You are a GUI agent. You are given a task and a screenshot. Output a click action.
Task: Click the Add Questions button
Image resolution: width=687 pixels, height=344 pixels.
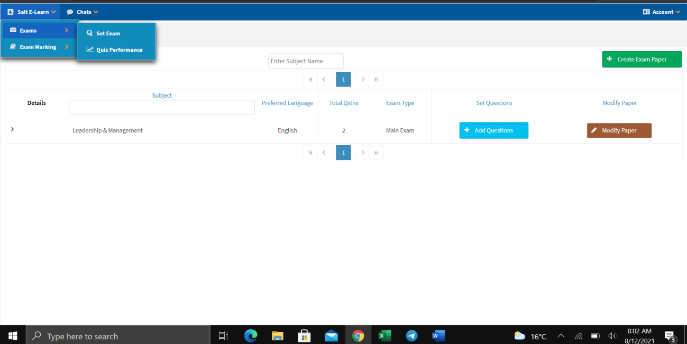[493, 130]
